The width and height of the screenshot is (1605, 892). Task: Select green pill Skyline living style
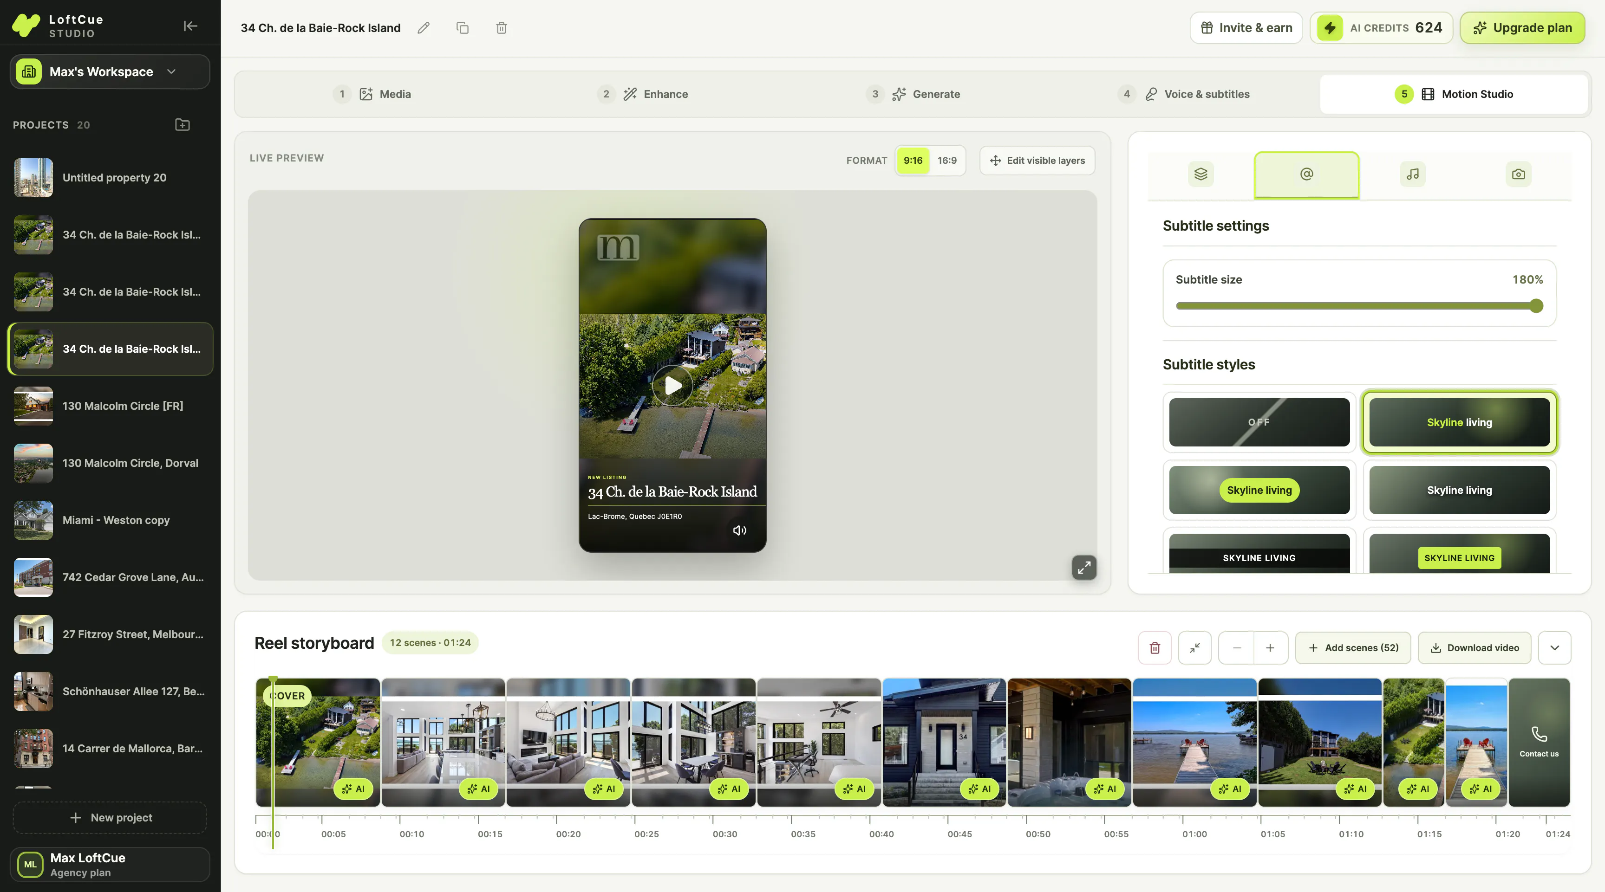click(1259, 490)
